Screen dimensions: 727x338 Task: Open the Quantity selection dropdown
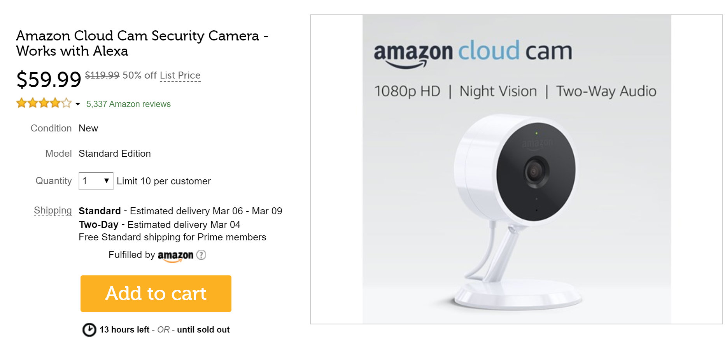click(x=96, y=180)
